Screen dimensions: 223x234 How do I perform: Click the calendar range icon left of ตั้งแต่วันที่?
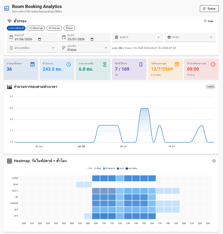[x=11, y=37]
